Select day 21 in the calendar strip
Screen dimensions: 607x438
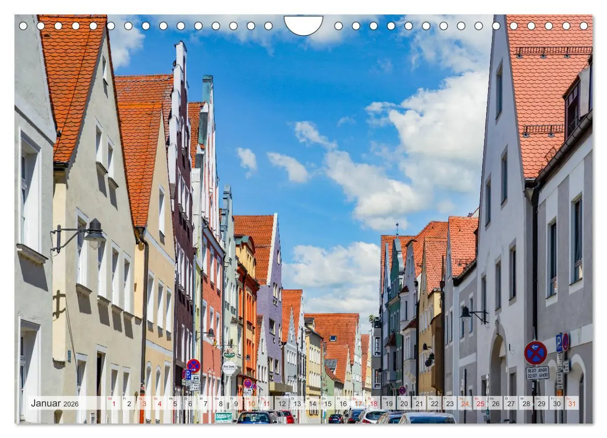point(420,403)
